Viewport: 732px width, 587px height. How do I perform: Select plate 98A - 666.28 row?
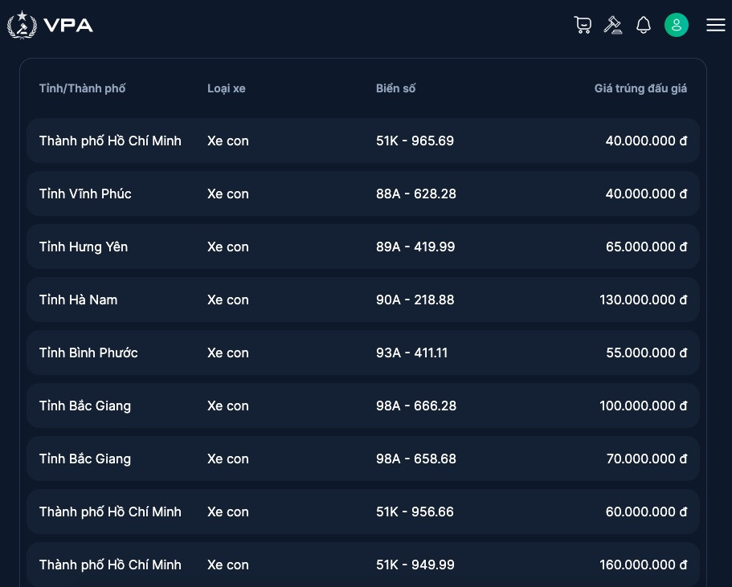coord(415,406)
